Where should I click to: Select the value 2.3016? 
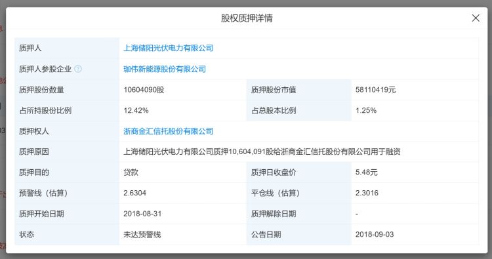click(x=367, y=193)
